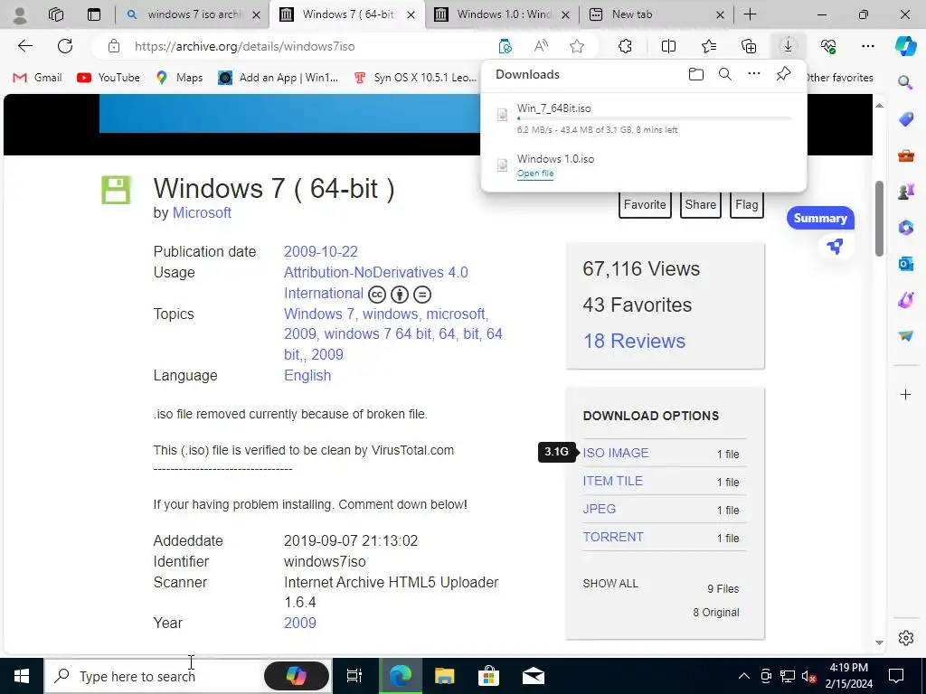The height and width of the screenshot is (694, 926).
Task: Click the Share button
Action: [x=701, y=205]
